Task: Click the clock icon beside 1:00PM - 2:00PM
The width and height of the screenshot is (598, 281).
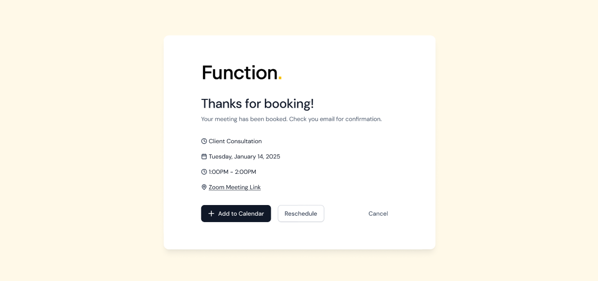Action: click(x=204, y=172)
